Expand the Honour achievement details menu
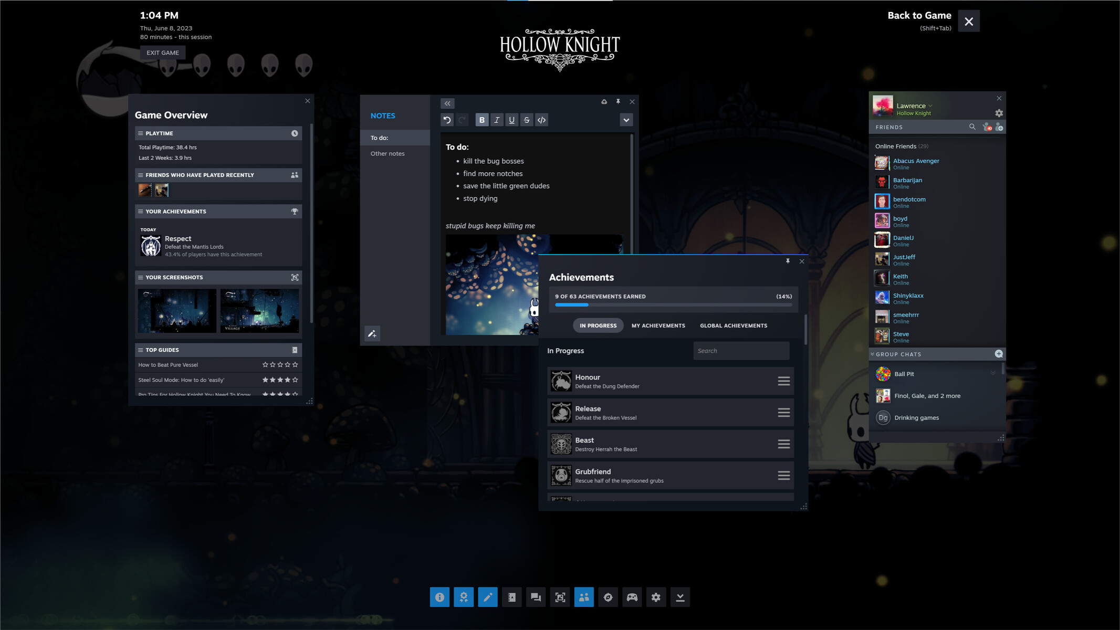This screenshot has width=1120, height=630. (x=783, y=381)
